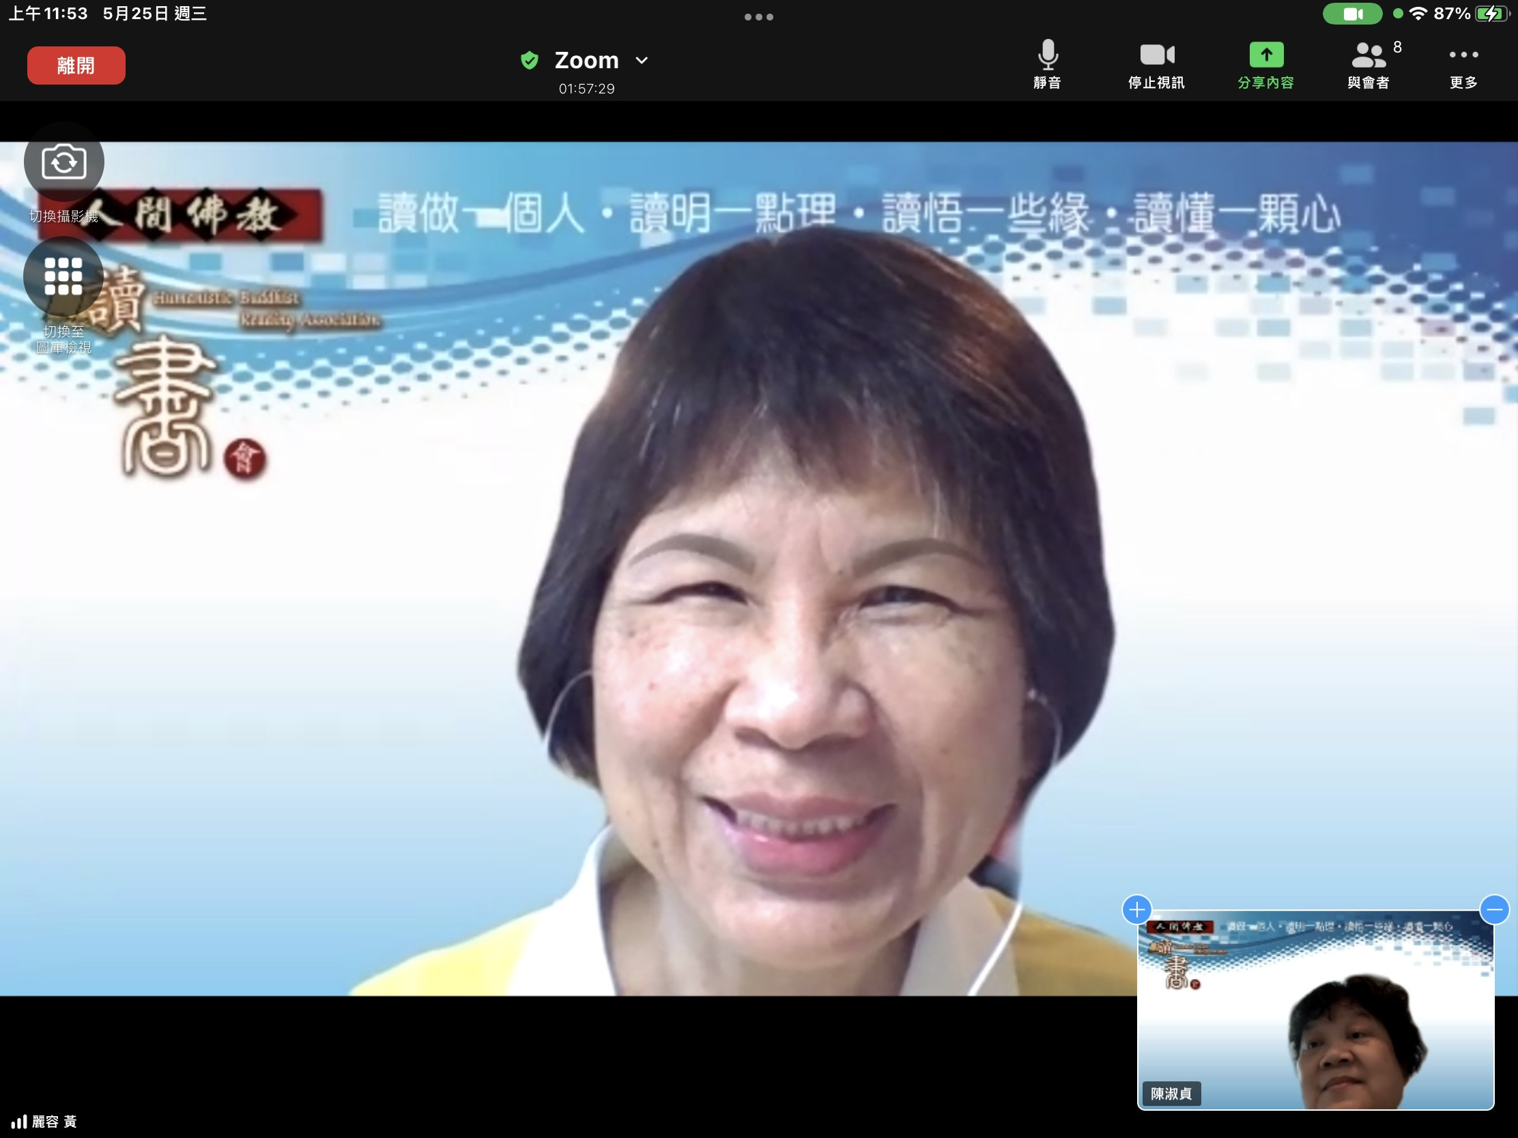Switch camera with the flip icon
The height and width of the screenshot is (1138, 1518).
point(64,162)
